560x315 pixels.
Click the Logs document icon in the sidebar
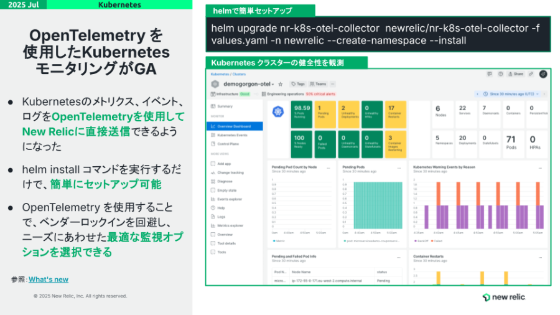[213, 217]
